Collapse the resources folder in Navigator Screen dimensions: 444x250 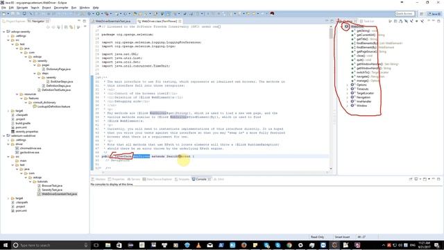click(17, 94)
